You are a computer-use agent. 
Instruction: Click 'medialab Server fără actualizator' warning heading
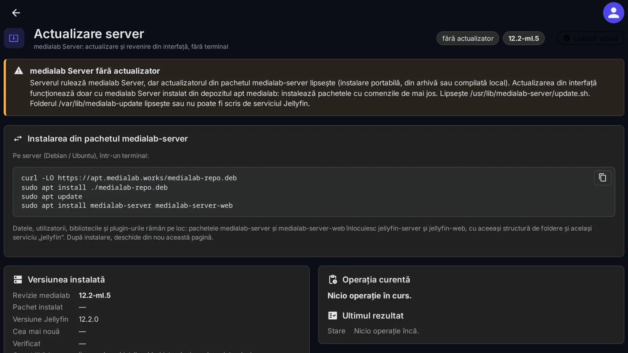(95, 71)
